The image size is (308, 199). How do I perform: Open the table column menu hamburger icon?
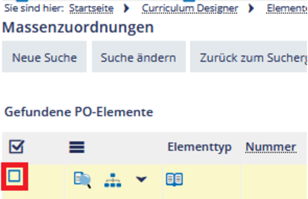tap(77, 147)
